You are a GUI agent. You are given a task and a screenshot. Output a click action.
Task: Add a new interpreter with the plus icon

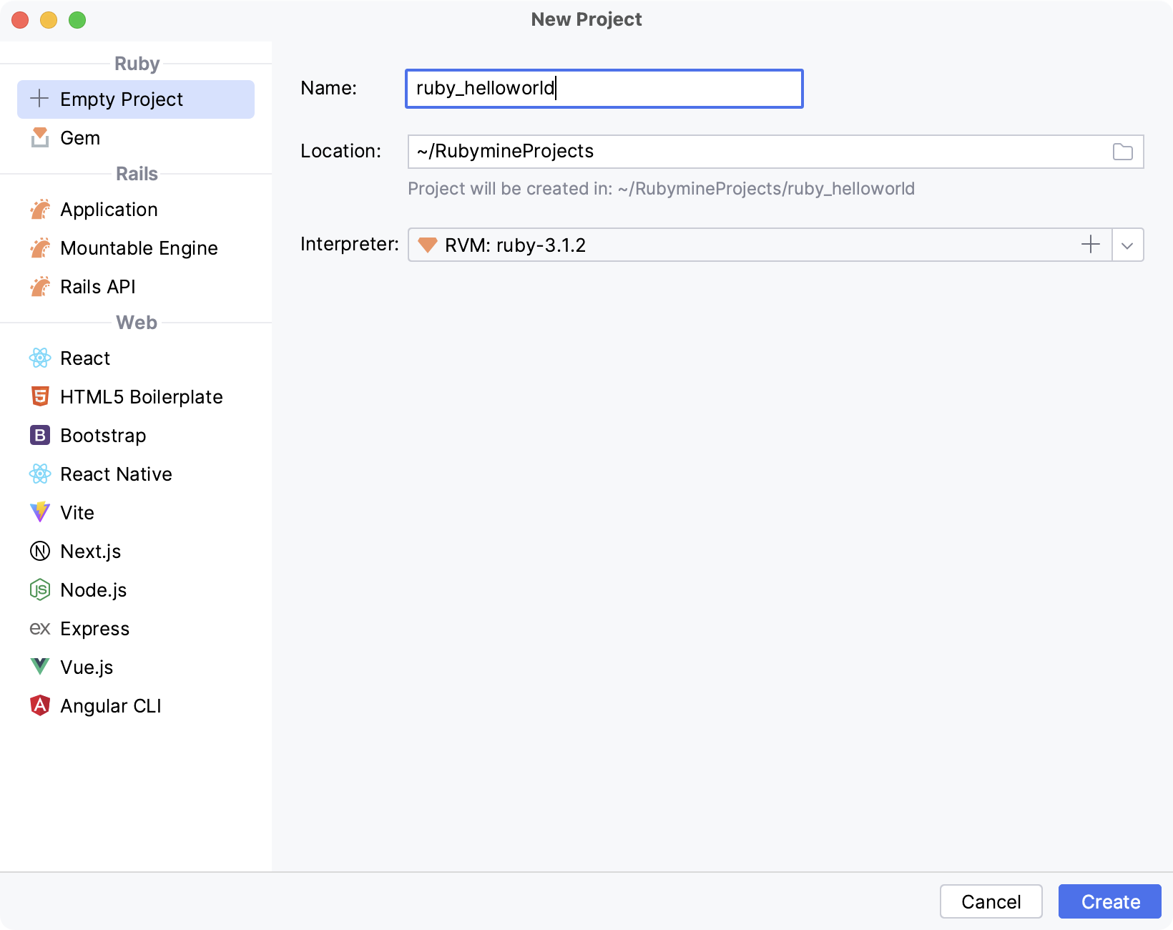[1090, 245]
